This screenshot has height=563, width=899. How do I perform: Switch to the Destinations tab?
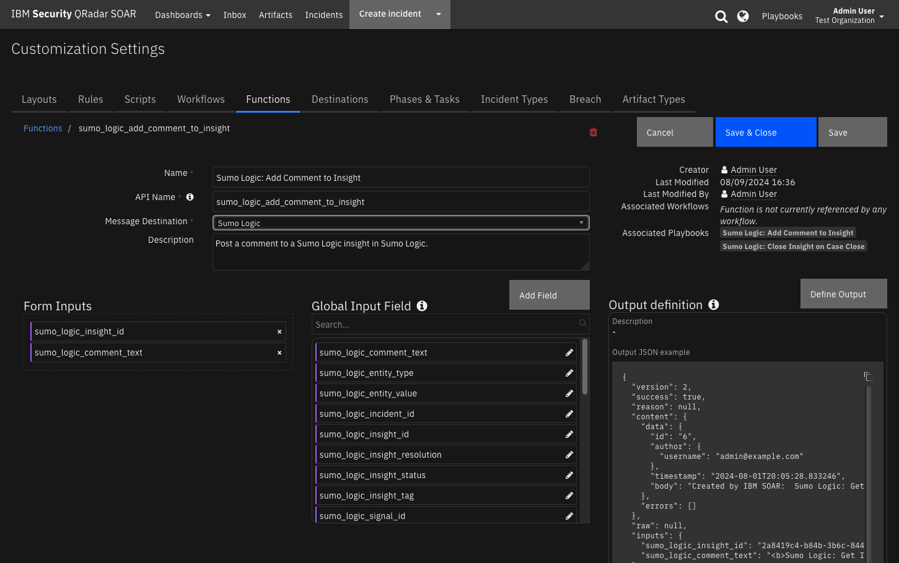point(340,99)
